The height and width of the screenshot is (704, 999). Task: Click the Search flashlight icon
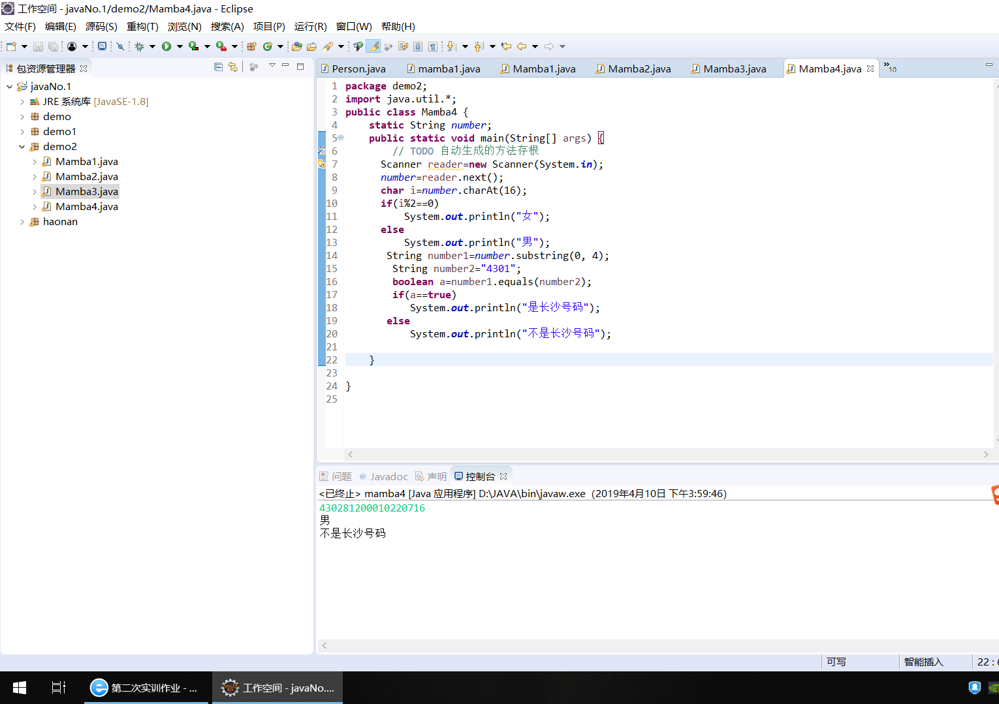coord(328,46)
